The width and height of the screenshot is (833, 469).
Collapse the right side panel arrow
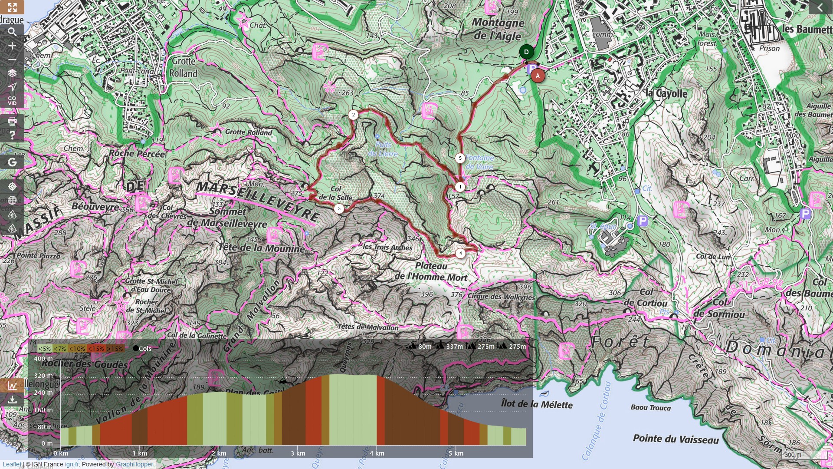coord(820,7)
